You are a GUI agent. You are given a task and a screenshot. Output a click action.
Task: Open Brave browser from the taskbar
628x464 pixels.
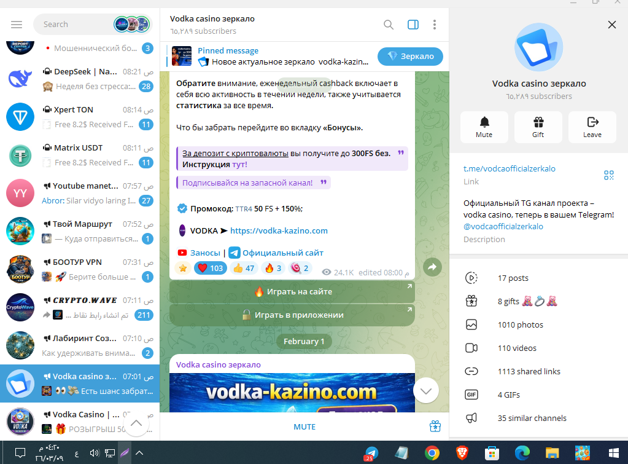[x=462, y=453]
